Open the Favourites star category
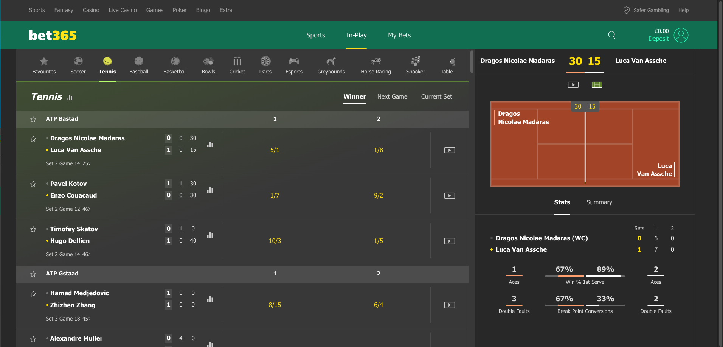Viewport: 723px width, 347px height. 44,65
